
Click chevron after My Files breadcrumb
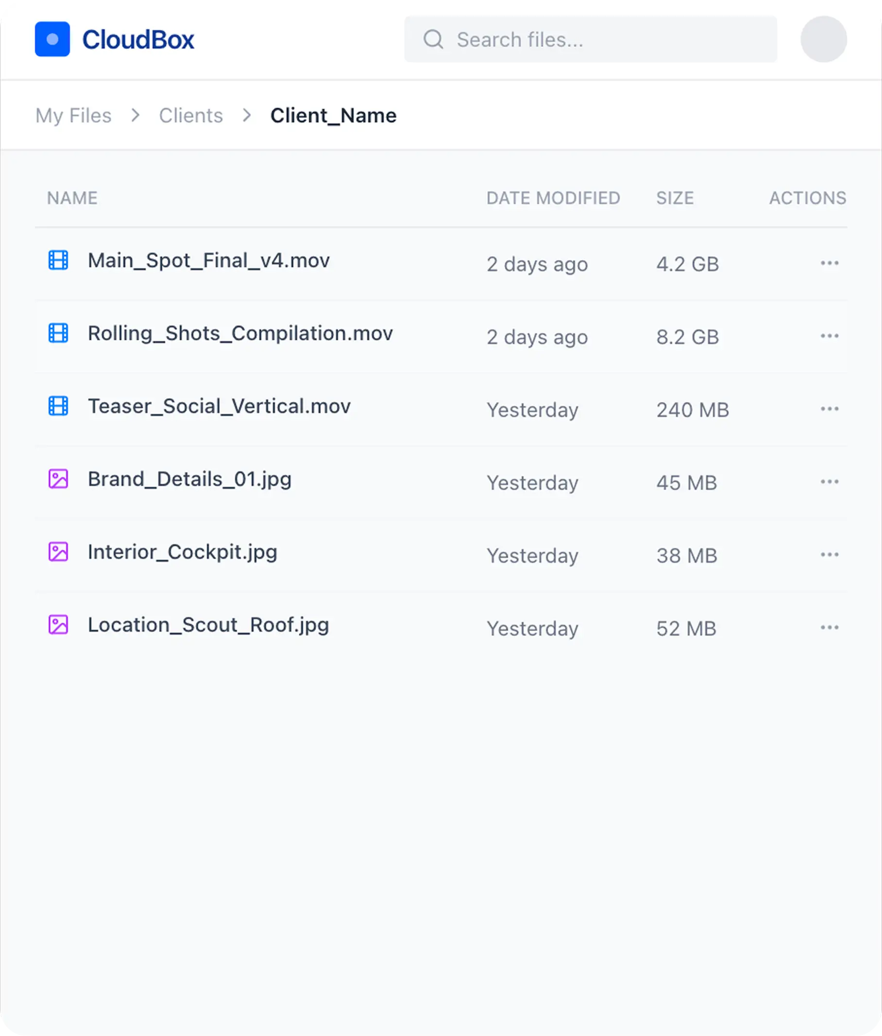(x=135, y=116)
